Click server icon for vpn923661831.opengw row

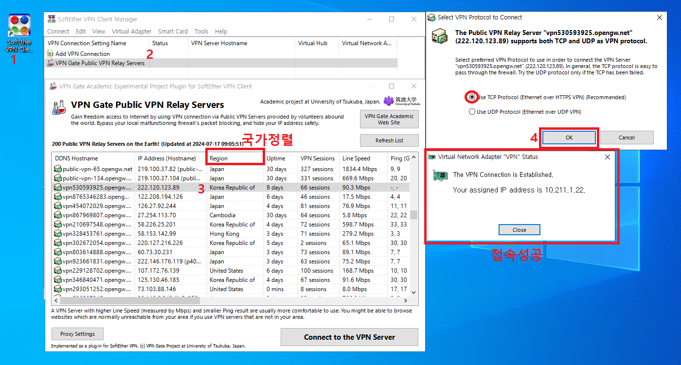[x=58, y=261]
